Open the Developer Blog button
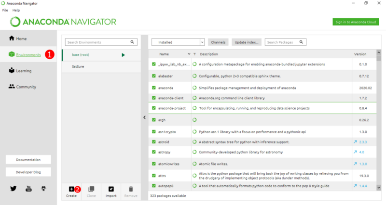The width and height of the screenshot is (386, 205). click(x=28, y=172)
